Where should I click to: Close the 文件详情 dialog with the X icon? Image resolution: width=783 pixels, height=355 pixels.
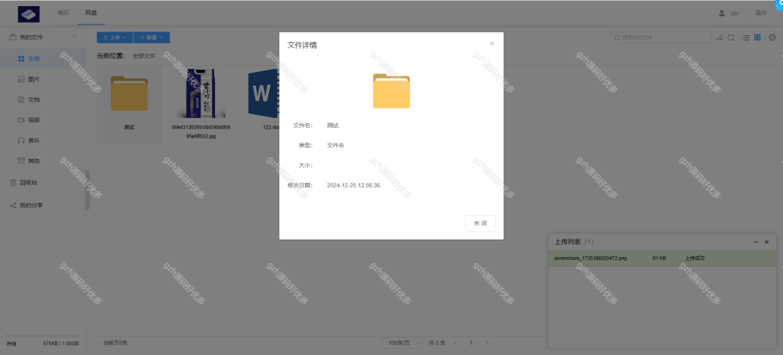click(492, 44)
